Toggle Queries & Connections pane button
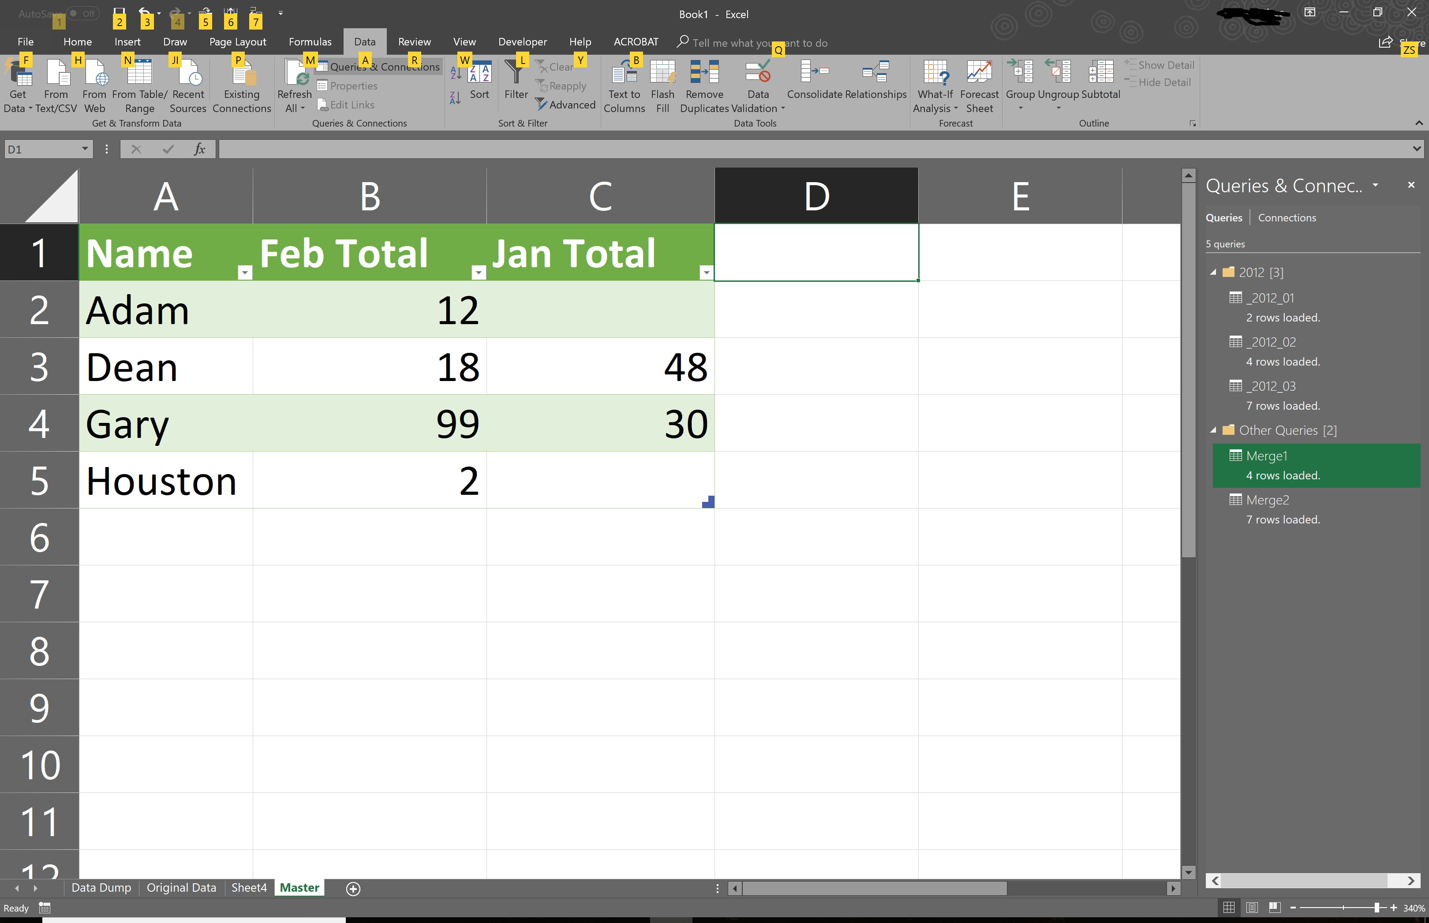1429x923 pixels. 379,67
